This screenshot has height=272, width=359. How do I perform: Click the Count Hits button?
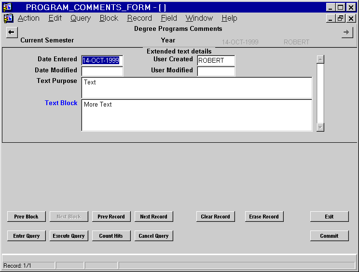pos(111,236)
